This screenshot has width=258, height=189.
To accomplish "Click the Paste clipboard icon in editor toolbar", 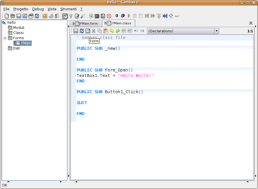I will click(106, 31).
